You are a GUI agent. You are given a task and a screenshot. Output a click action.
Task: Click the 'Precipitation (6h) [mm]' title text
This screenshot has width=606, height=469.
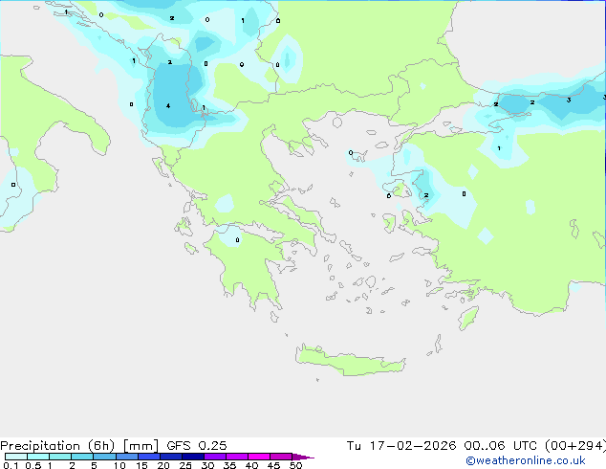79,446
